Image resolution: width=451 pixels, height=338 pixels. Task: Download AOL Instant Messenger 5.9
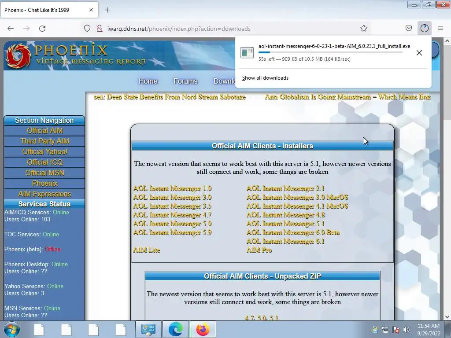pyautogui.click(x=172, y=232)
